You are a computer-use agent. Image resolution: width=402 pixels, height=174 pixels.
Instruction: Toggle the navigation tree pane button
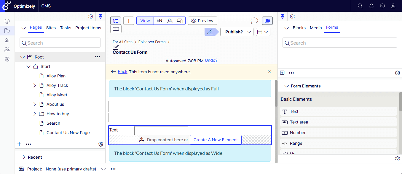pos(116,21)
